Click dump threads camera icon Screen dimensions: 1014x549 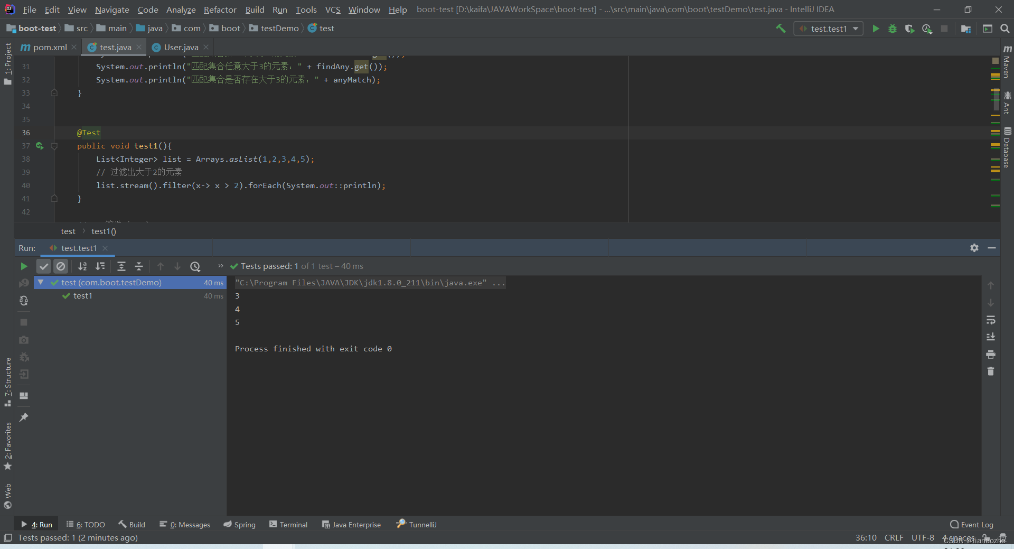coord(24,340)
